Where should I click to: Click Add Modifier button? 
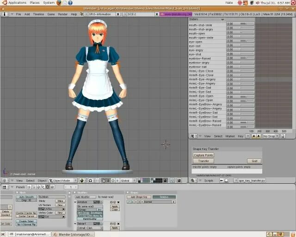(x=86, y=197)
